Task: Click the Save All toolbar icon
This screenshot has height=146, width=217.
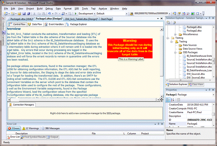Action: [29, 13]
